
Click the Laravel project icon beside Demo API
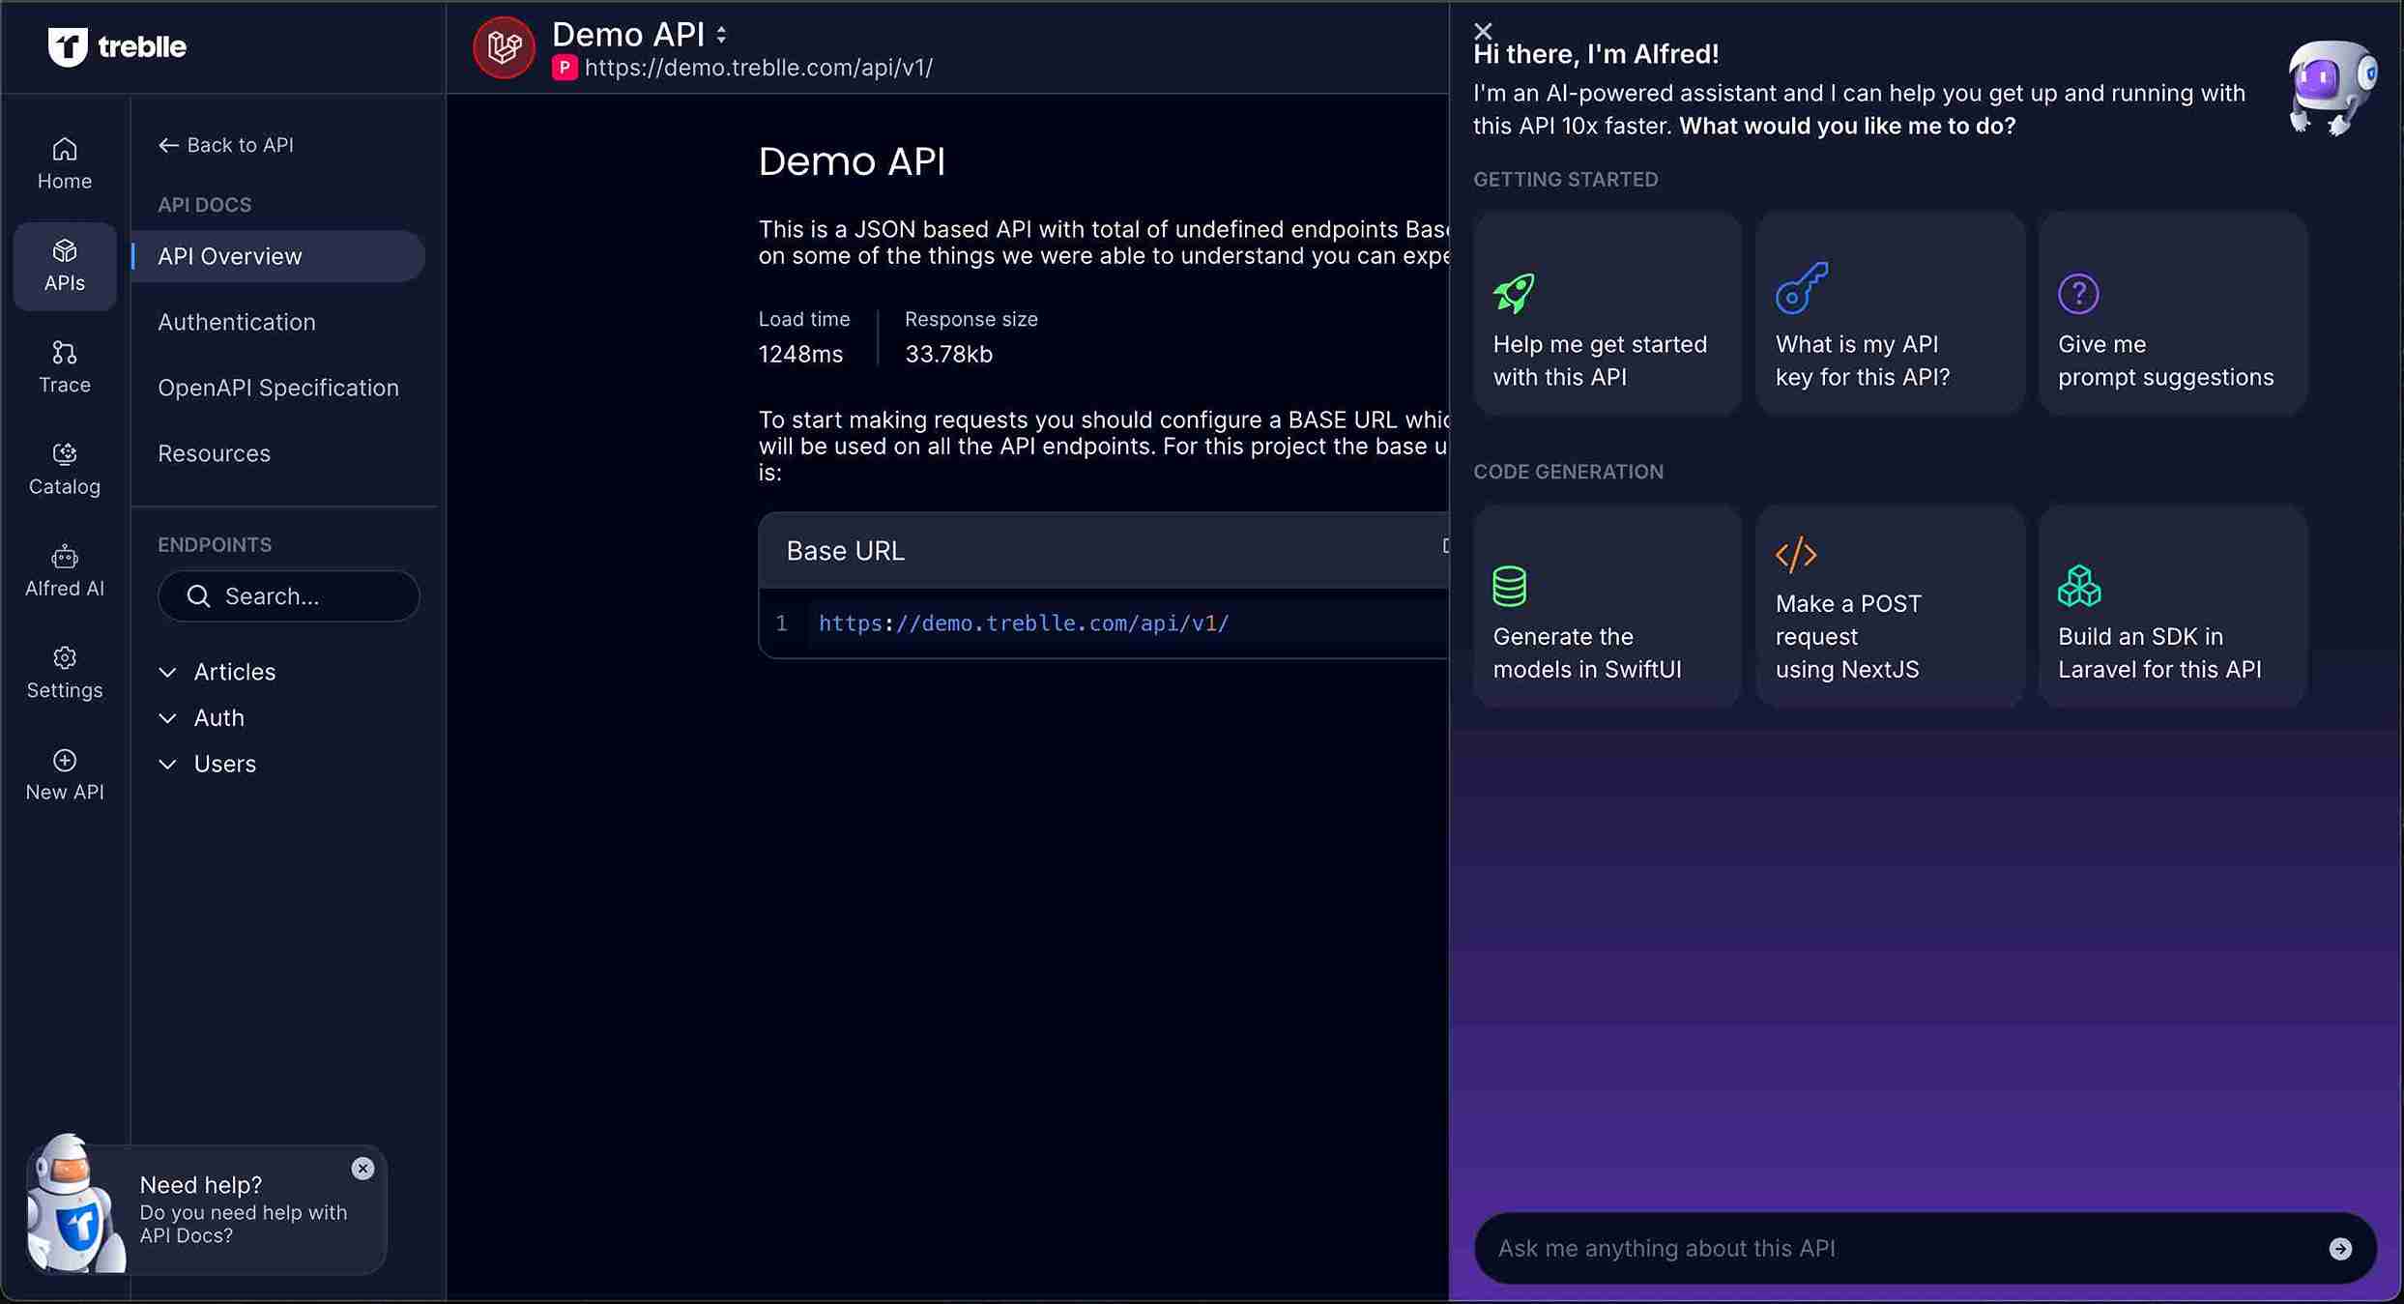(x=504, y=47)
